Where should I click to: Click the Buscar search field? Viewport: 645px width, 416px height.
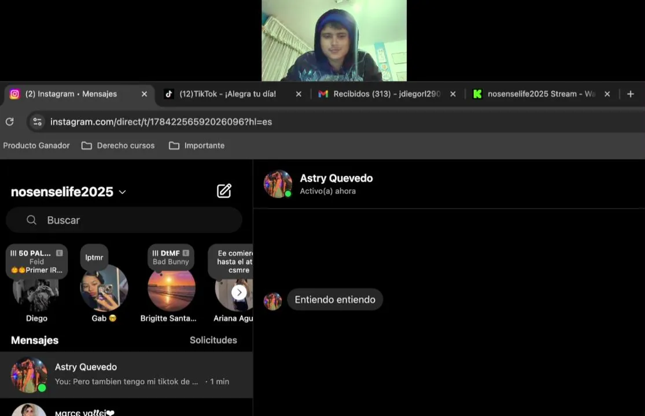pos(124,220)
